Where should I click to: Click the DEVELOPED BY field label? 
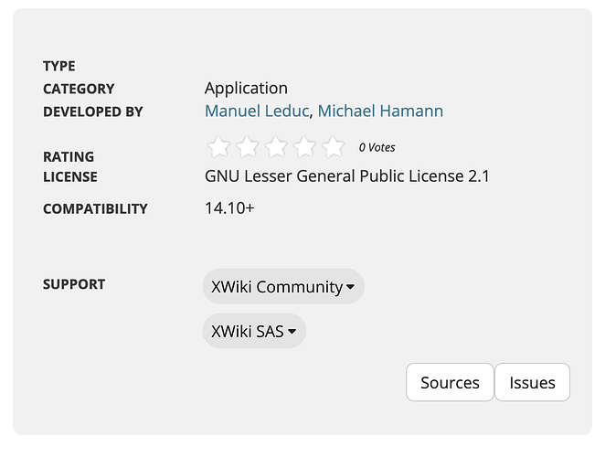coord(93,112)
